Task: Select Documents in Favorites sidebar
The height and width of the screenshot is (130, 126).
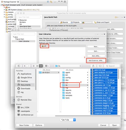Action: [25, 85]
